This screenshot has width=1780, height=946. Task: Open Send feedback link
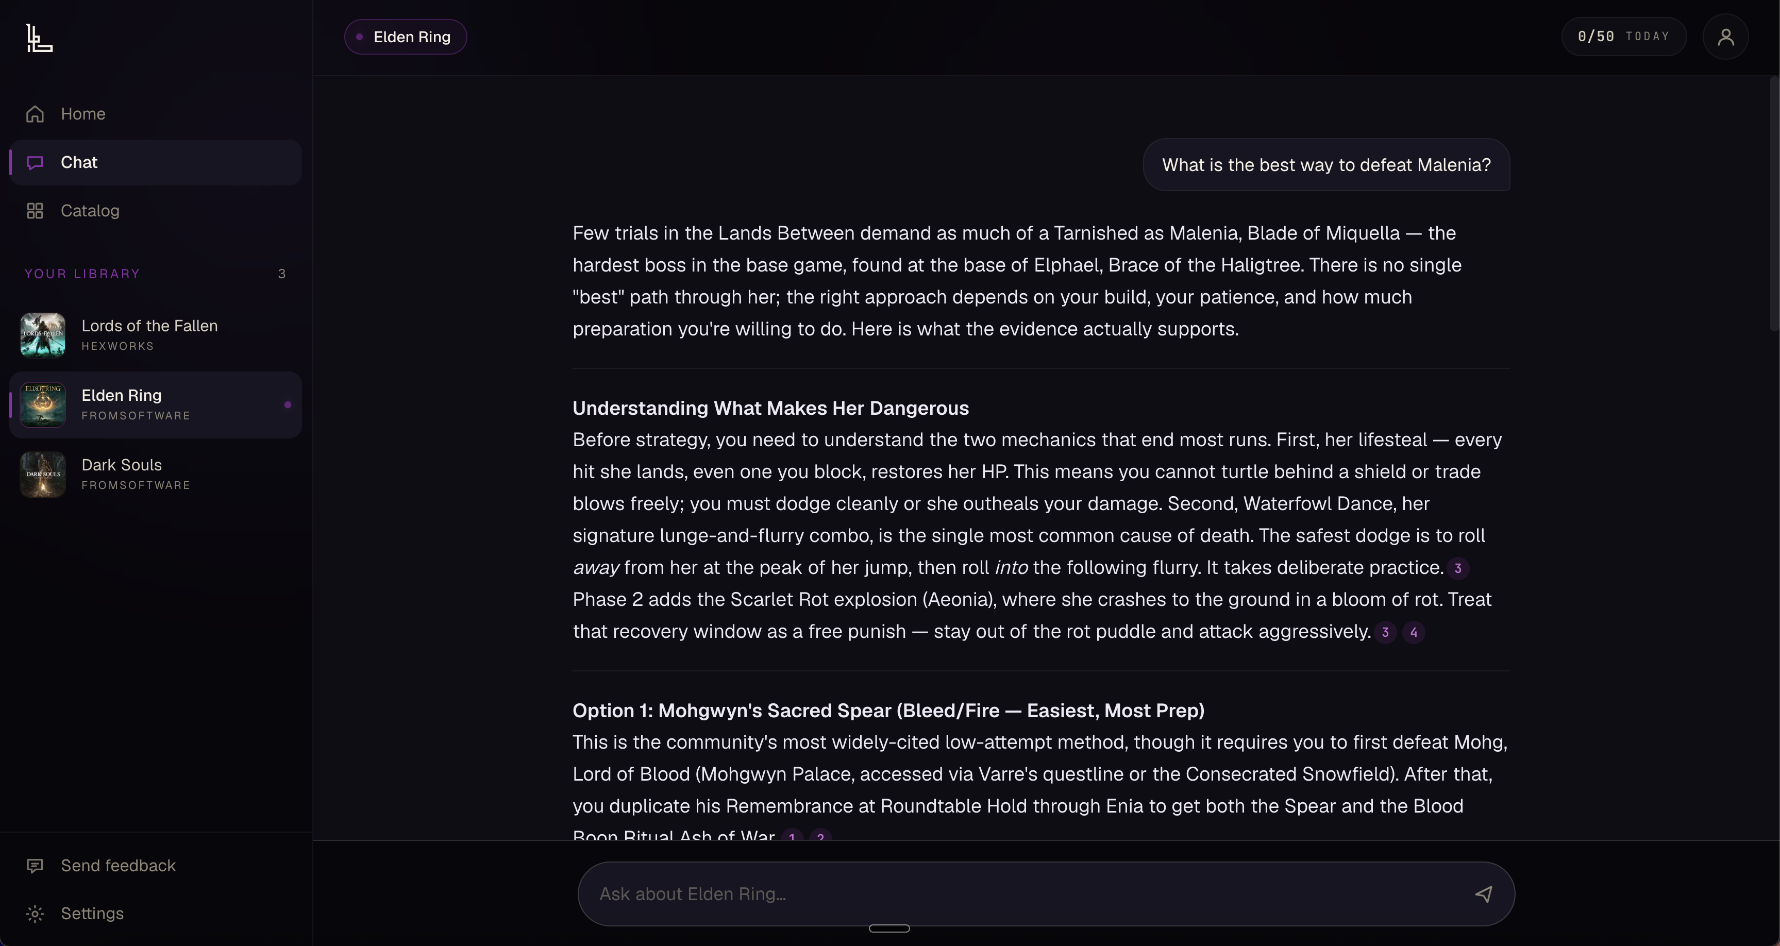(156, 866)
